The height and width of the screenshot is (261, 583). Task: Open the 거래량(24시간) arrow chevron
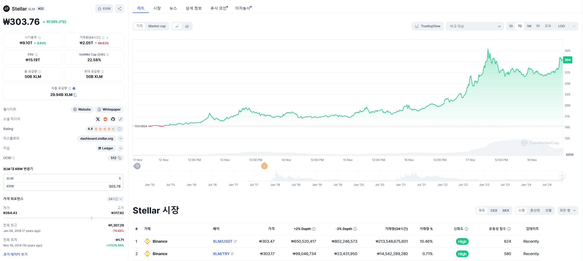pos(107,38)
